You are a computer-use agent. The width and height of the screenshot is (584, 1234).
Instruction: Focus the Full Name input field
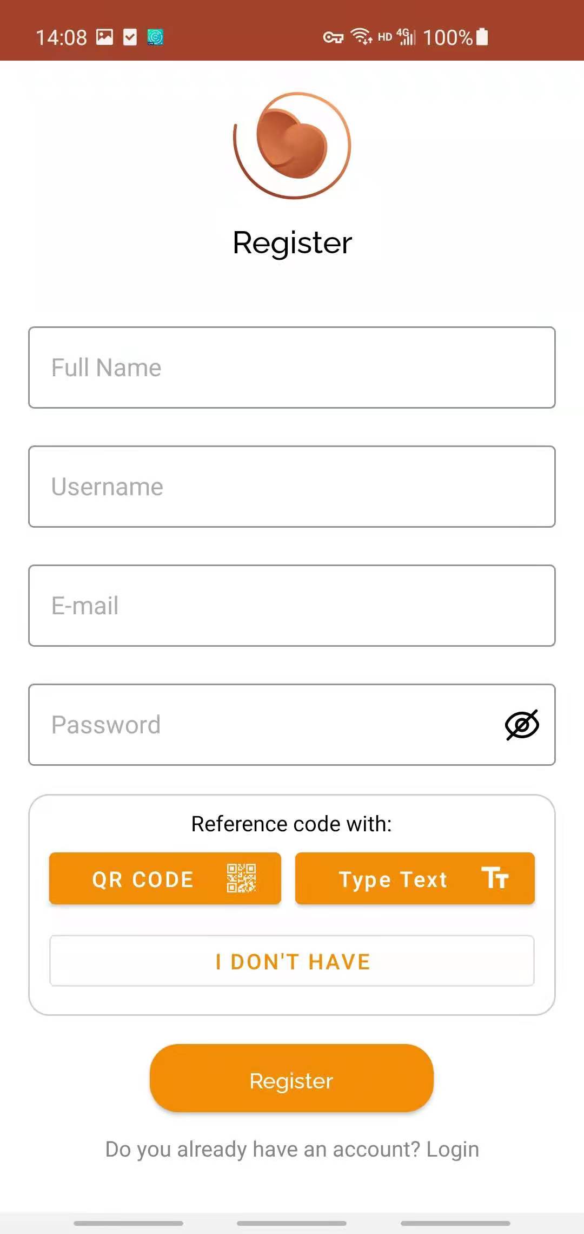tap(292, 367)
